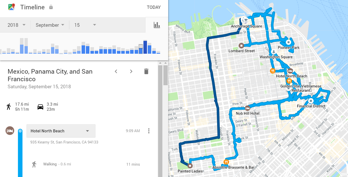The image size is (348, 177).
Task: Open the day 15 dropdown
Action: pyautogui.click(x=85, y=25)
